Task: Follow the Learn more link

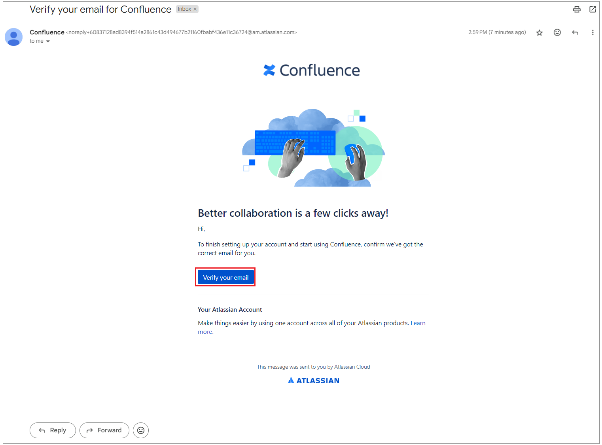Action: [x=418, y=323]
